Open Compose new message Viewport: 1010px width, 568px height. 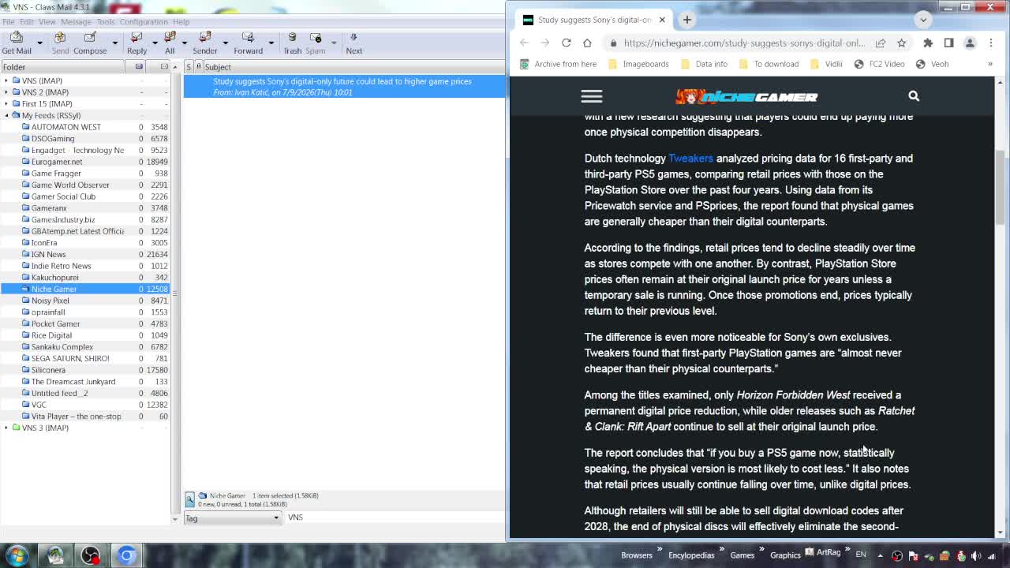tap(90, 43)
